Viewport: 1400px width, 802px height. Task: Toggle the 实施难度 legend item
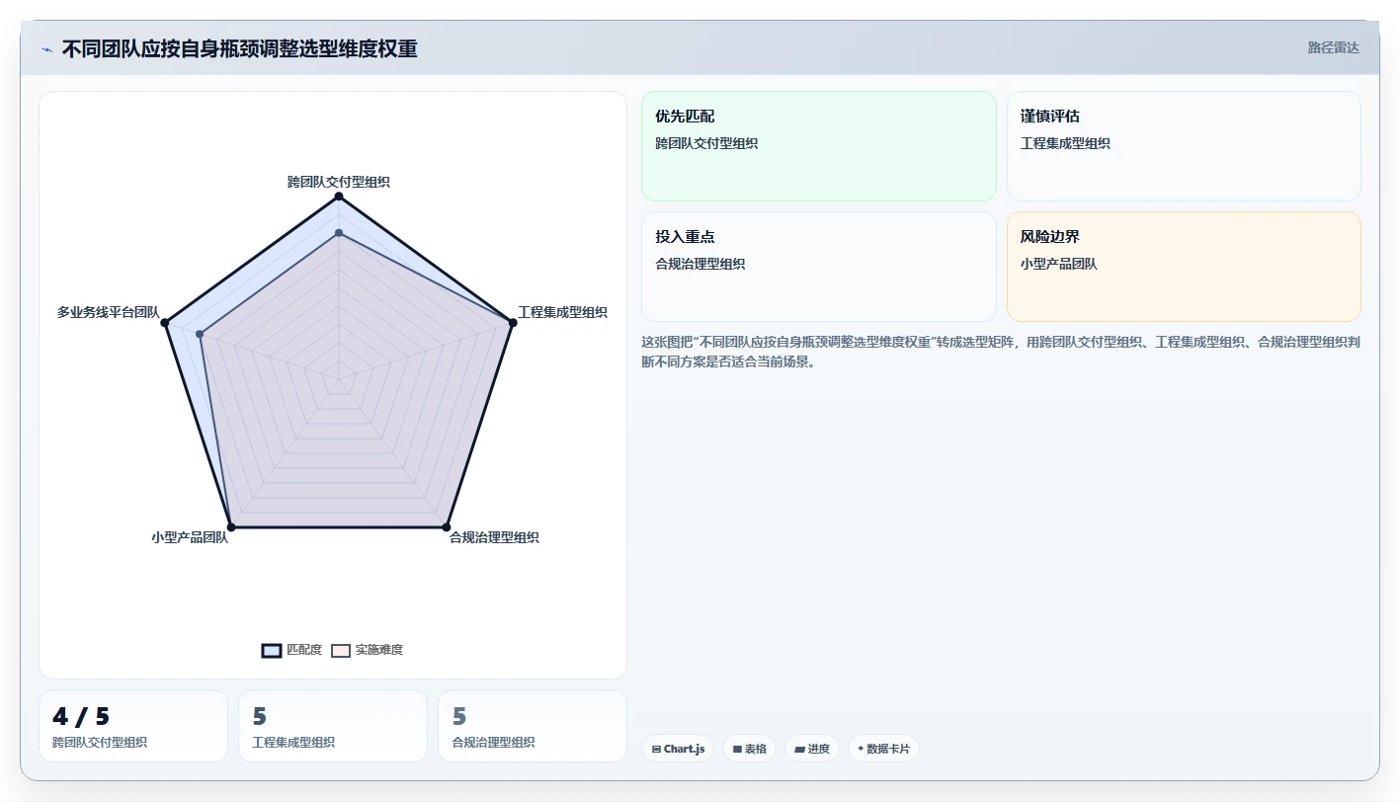[x=367, y=650]
